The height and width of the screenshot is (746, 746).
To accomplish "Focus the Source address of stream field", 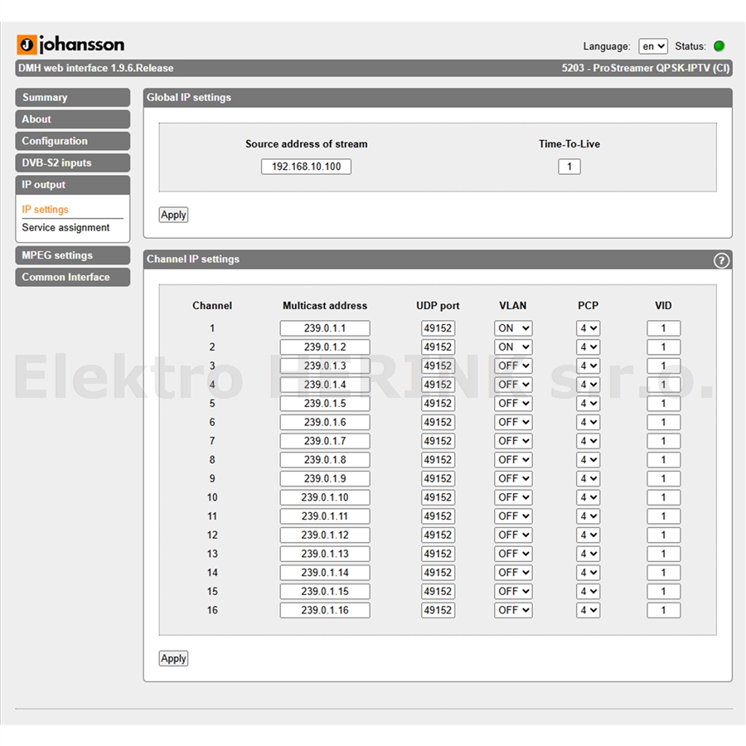I will 306,167.
